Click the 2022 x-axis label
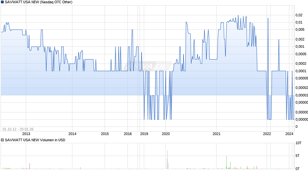The height and width of the screenshot is (172, 308). click(x=267, y=134)
